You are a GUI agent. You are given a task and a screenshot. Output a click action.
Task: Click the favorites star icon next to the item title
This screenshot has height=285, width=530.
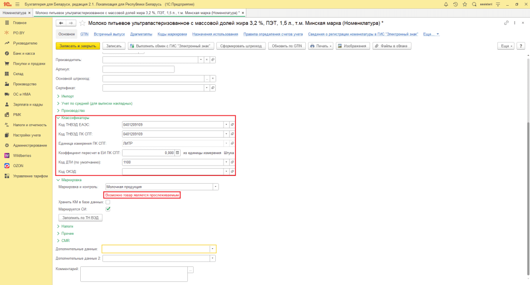(x=82, y=23)
